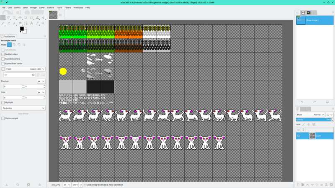Select the Move tool
The height and width of the screenshot is (188, 335).
tap(20, 18)
